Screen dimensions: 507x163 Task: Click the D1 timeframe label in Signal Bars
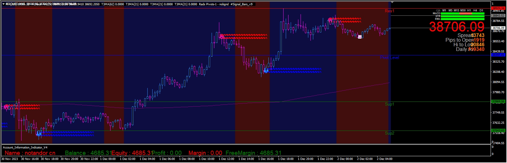coord(481,10)
